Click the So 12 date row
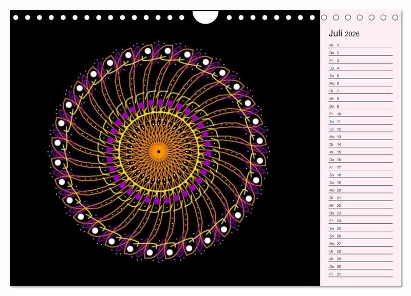The height and width of the screenshot is (296, 411). 360,129
